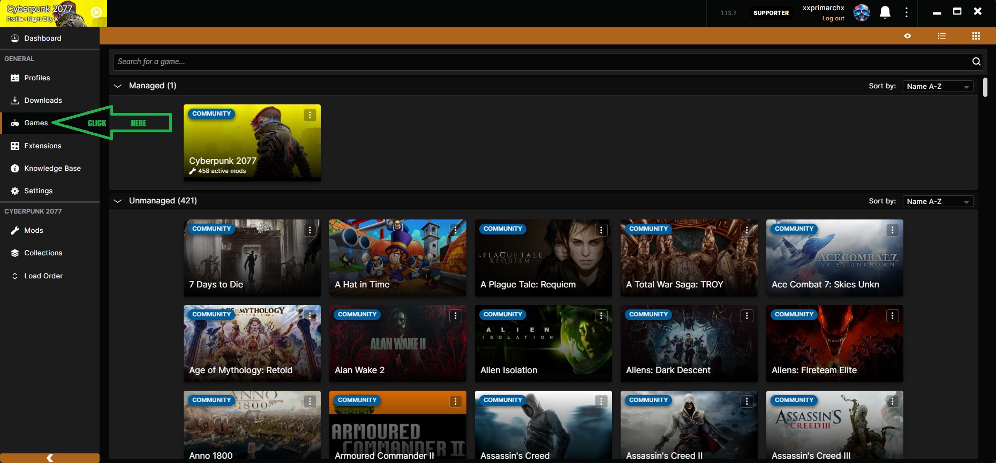Select the managed Cyberpunk 2077 game tile
The height and width of the screenshot is (463, 996).
tap(252, 143)
